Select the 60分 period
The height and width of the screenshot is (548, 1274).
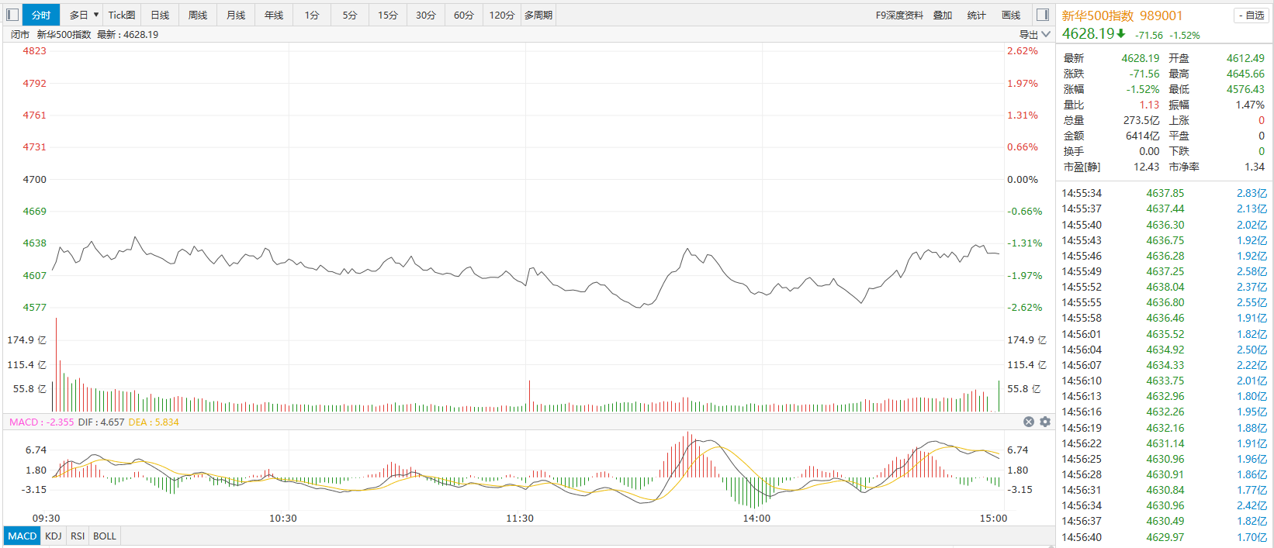[464, 15]
